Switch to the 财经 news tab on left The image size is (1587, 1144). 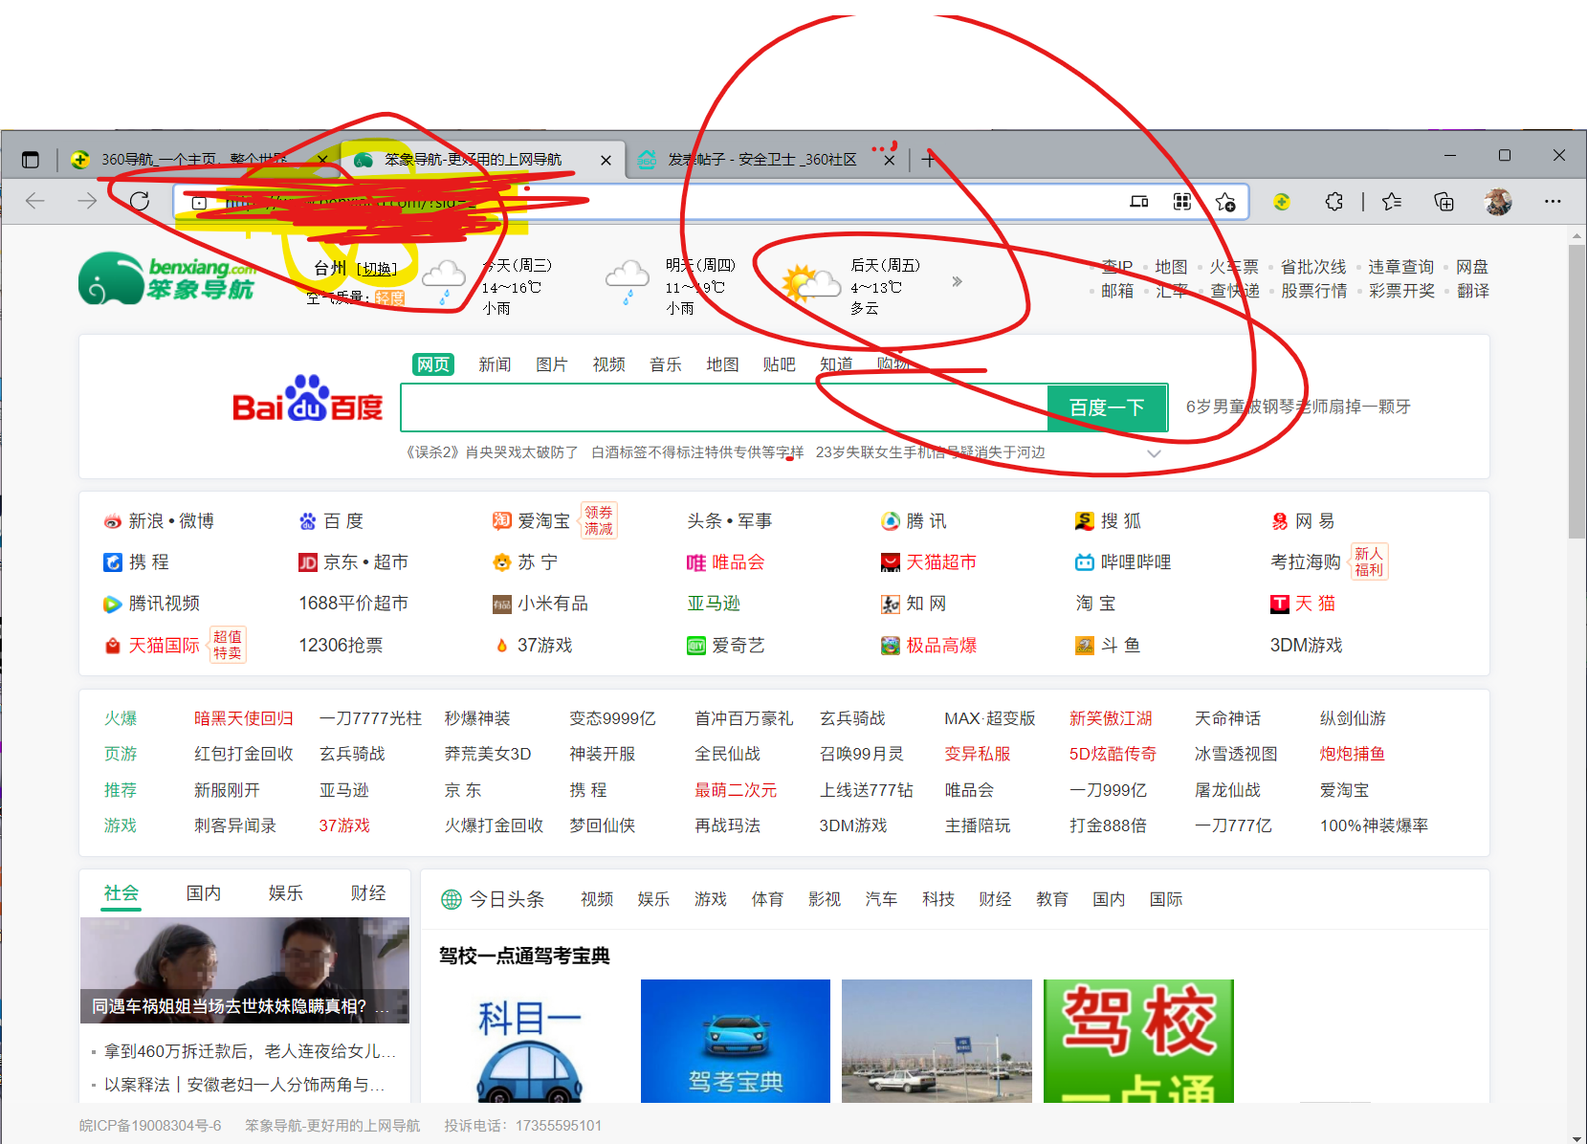(367, 892)
